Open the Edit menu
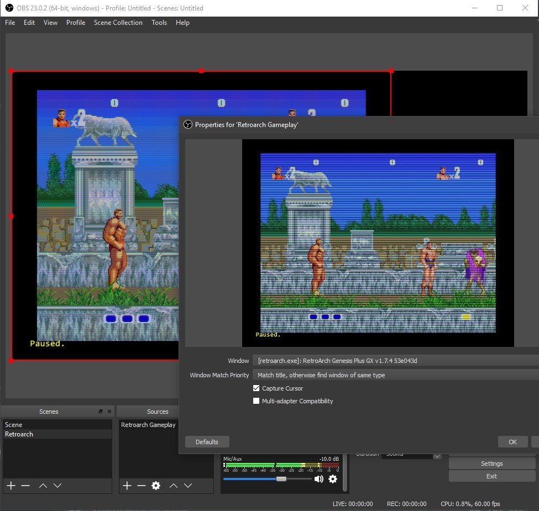 pos(29,23)
